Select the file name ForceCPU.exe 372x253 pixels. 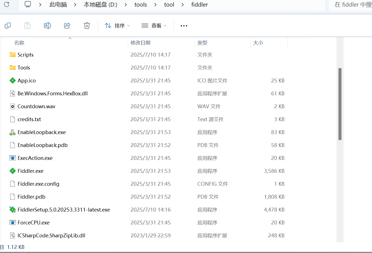pyautogui.click(x=34, y=223)
